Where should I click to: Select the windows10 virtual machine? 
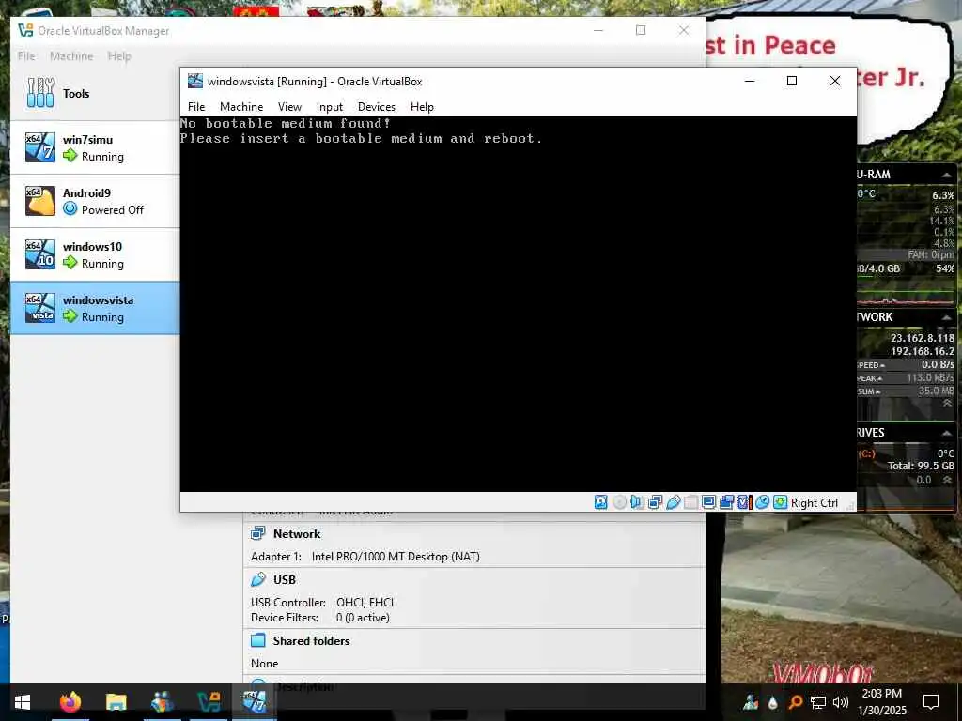(x=95, y=254)
